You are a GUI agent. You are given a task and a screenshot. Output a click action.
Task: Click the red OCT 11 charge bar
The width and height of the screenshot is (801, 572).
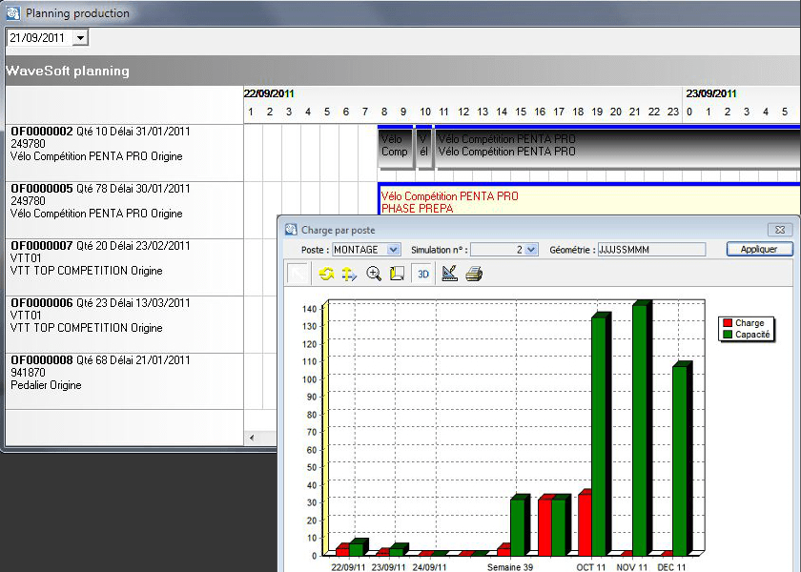point(585,524)
